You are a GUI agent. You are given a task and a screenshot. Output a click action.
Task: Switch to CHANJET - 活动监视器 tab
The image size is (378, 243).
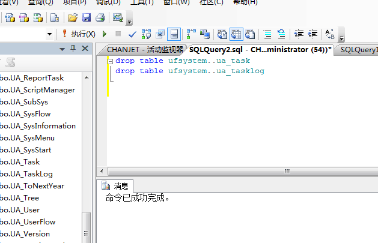145,50
